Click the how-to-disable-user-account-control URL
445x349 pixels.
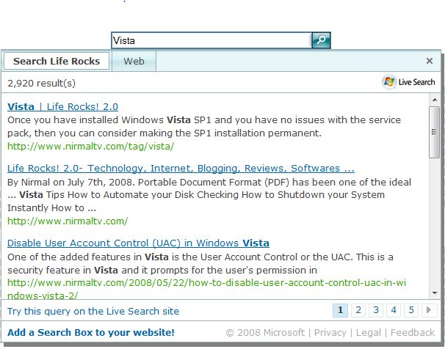tap(206, 289)
